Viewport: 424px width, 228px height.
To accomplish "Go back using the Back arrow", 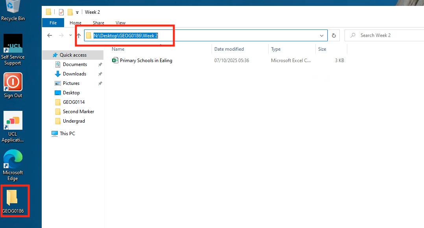I will coord(50,35).
